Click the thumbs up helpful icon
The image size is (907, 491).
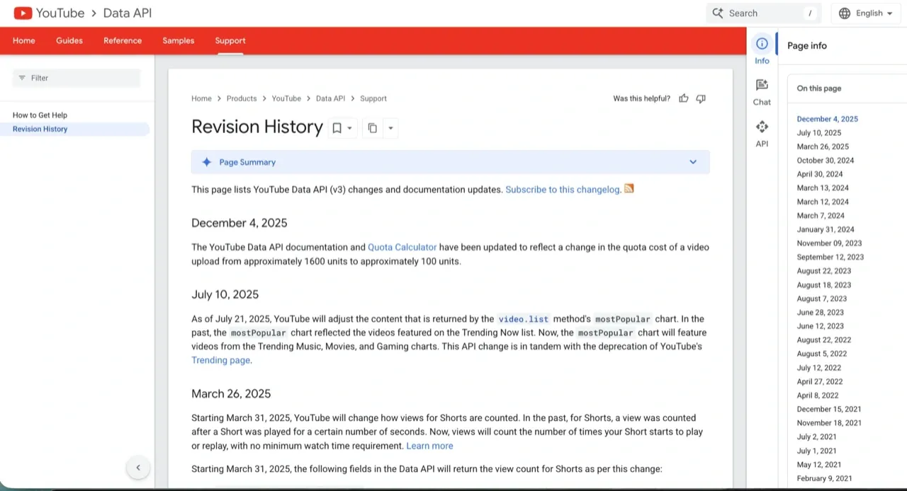click(x=684, y=98)
